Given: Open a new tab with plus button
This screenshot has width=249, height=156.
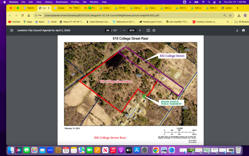Looking at the screenshot, I should coord(237,8).
